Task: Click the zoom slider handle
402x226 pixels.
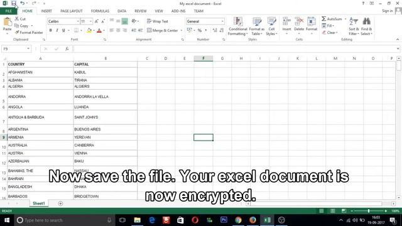Action: tap(369, 211)
